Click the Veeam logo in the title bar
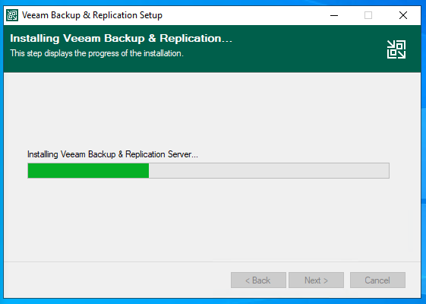Image resolution: width=426 pixels, height=304 pixels. click(x=12, y=15)
